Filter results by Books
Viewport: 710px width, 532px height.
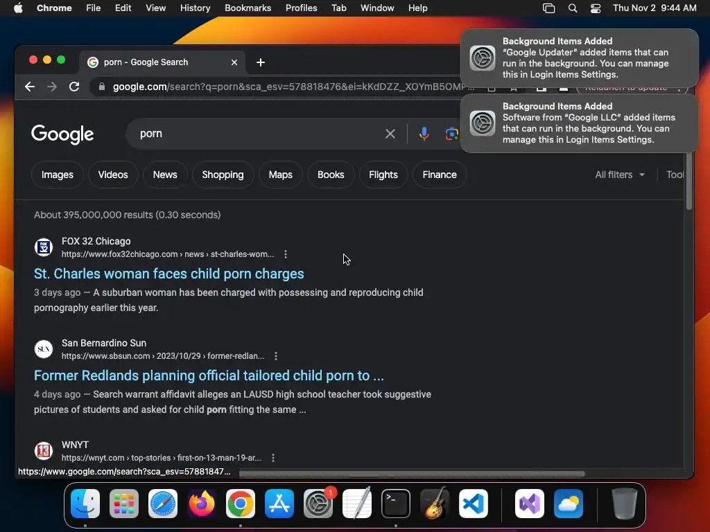(x=331, y=175)
